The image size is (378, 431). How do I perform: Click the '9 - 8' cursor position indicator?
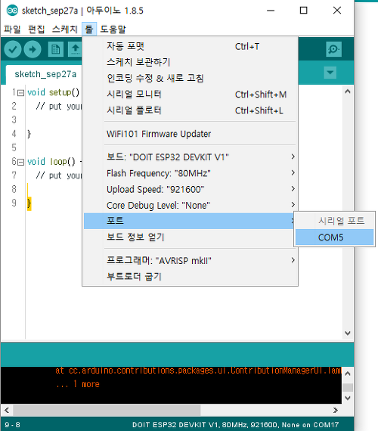pos(12,425)
